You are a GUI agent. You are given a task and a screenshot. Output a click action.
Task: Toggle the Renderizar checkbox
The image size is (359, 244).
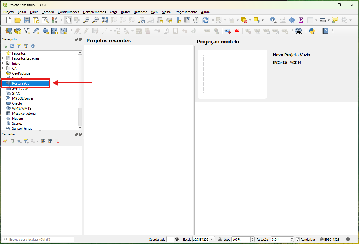(x=298, y=239)
